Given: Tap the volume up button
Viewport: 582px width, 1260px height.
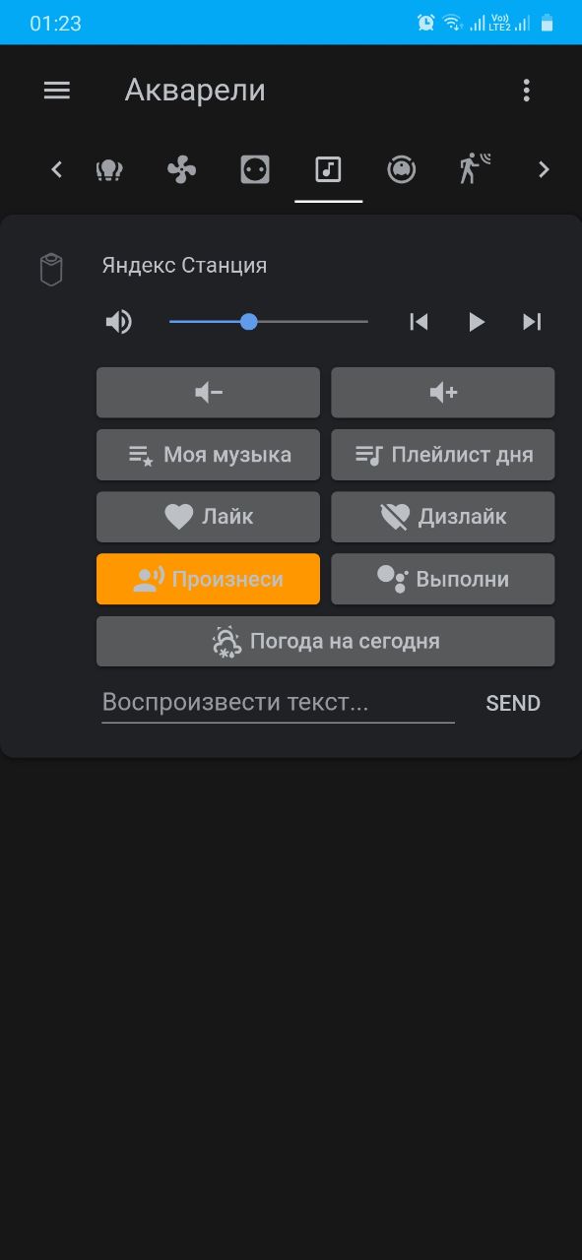Looking at the screenshot, I should pos(443,393).
